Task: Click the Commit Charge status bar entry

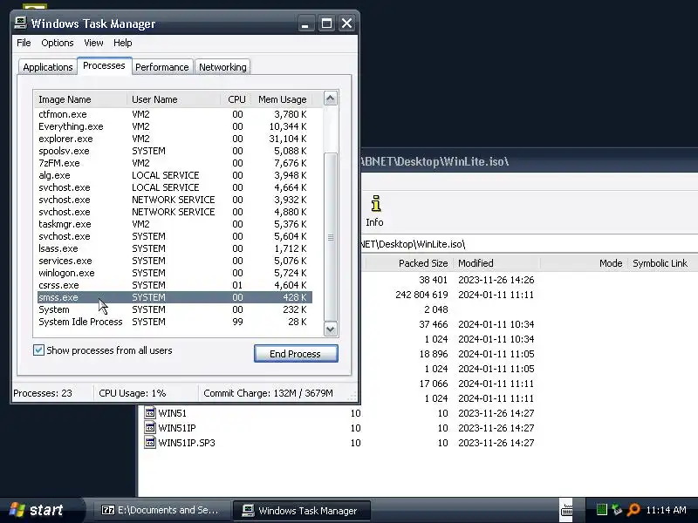Action: pyautogui.click(x=268, y=393)
